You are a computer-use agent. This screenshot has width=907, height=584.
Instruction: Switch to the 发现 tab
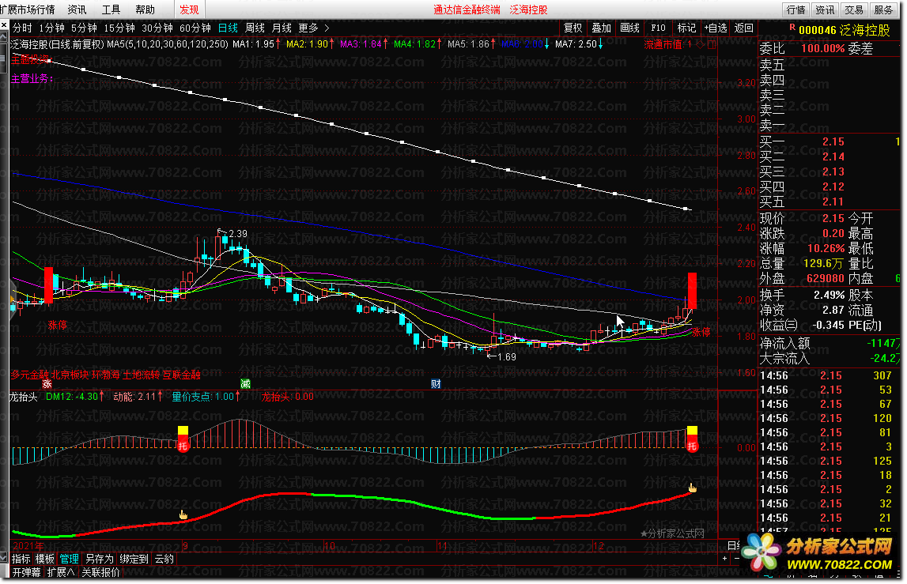[189, 9]
